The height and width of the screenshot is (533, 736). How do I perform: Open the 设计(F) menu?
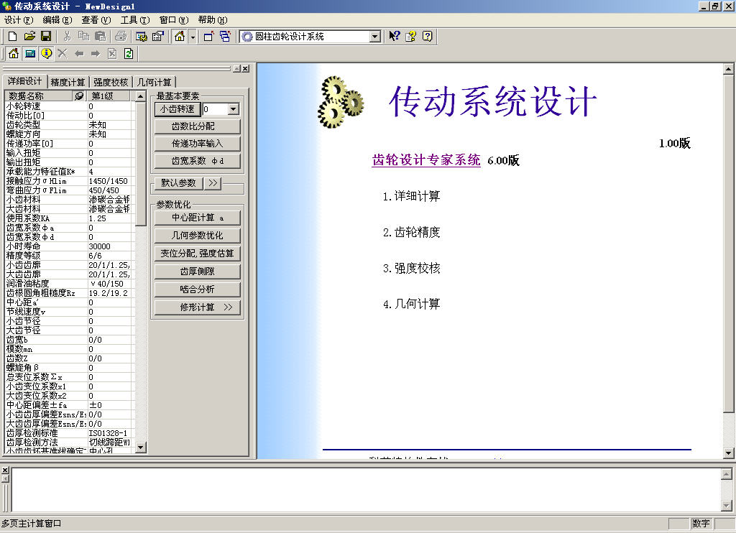click(19, 19)
